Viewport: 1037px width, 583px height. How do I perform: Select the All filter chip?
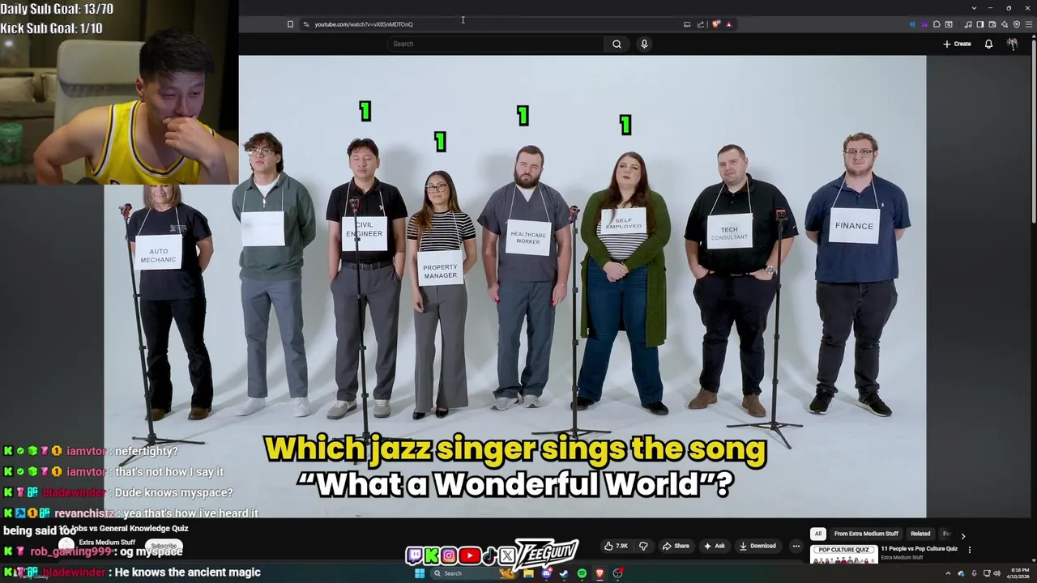coord(818,534)
